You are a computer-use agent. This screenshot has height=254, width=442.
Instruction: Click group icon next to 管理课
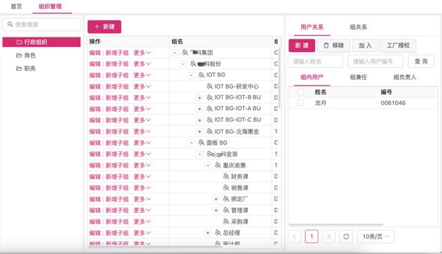[x=226, y=210]
